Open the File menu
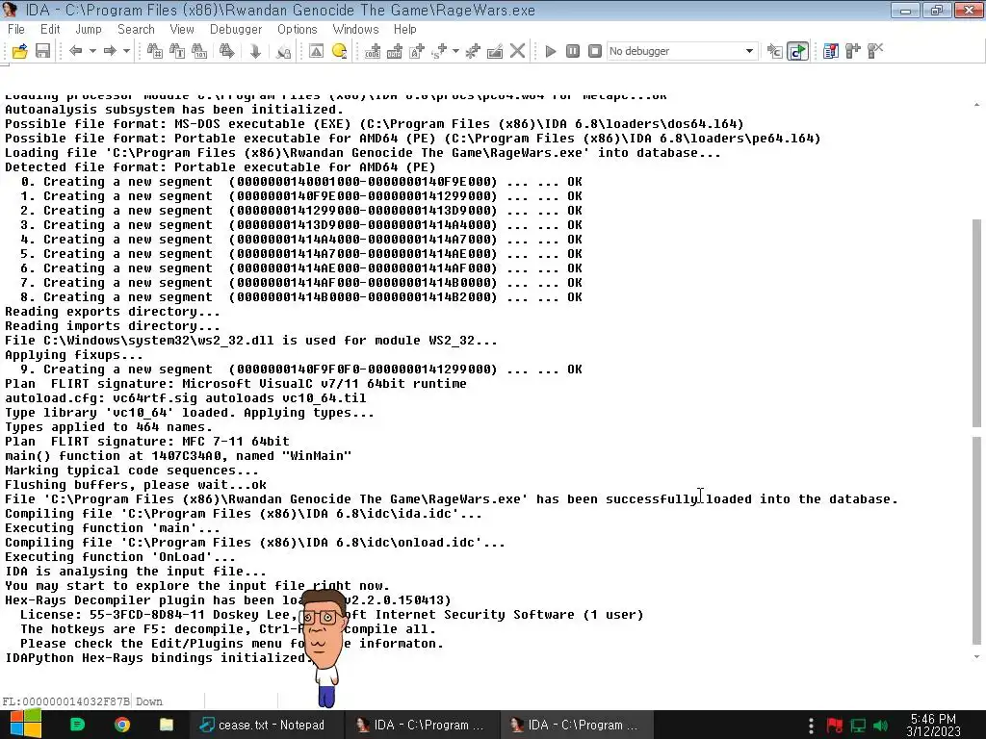 [x=16, y=29]
